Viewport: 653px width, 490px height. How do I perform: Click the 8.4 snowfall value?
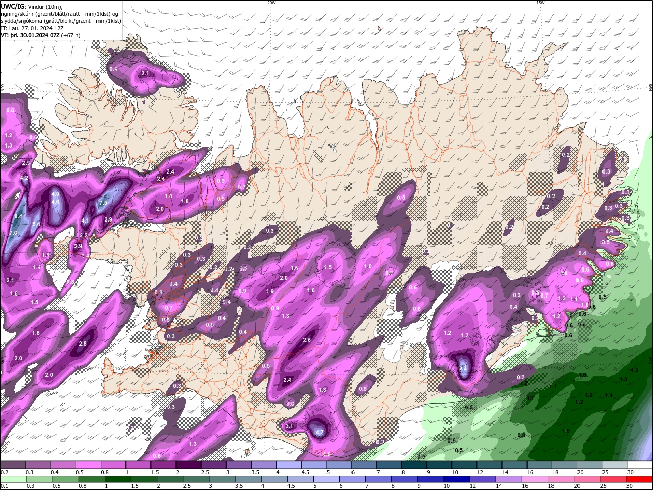click(x=19, y=216)
